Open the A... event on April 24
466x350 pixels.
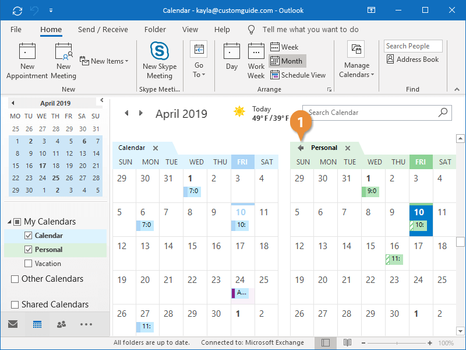click(x=240, y=293)
